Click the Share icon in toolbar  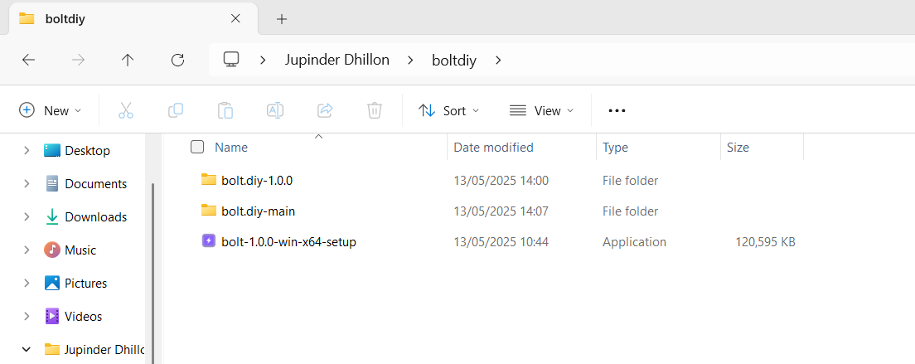pos(324,110)
